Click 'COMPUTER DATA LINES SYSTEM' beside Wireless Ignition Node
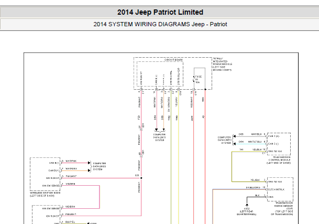Viewport: 319px width, 224px height. pyautogui.click(x=100, y=166)
